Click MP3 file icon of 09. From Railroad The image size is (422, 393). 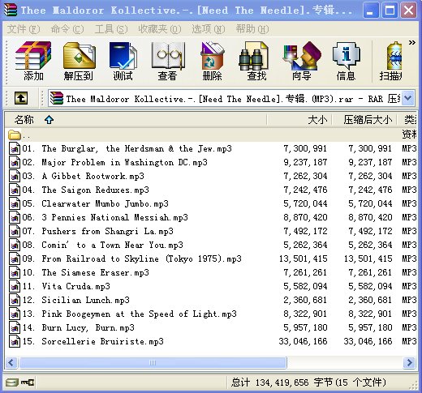[x=15, y=258]
